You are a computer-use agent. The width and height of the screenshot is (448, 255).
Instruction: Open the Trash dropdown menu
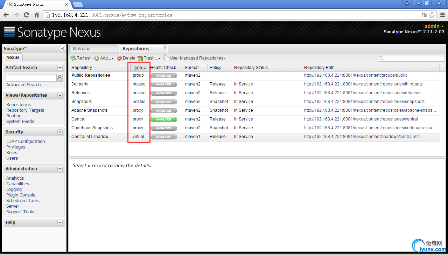(149, 58)
